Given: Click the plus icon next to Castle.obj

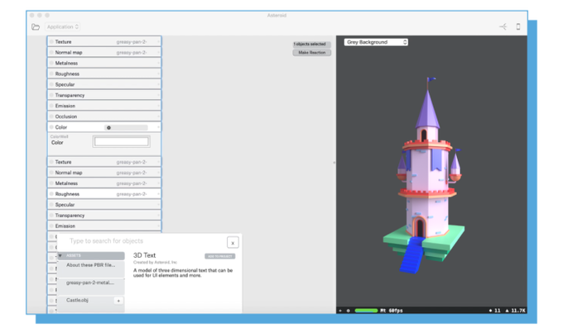Looking at the screenshot, I should pyautogui.click(x=118, y=301).
